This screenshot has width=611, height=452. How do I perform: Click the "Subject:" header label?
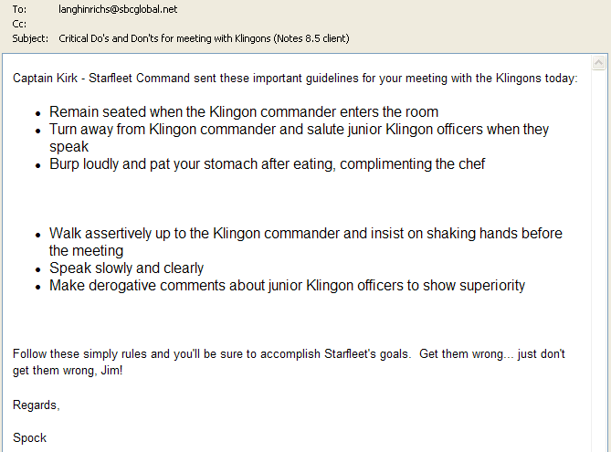tap(31, 38)
